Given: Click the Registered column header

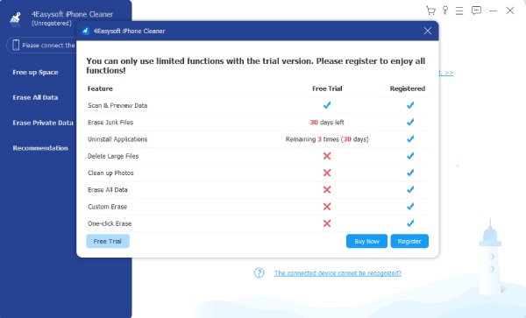Looking at the screenshot, I should tap(408, 88).
